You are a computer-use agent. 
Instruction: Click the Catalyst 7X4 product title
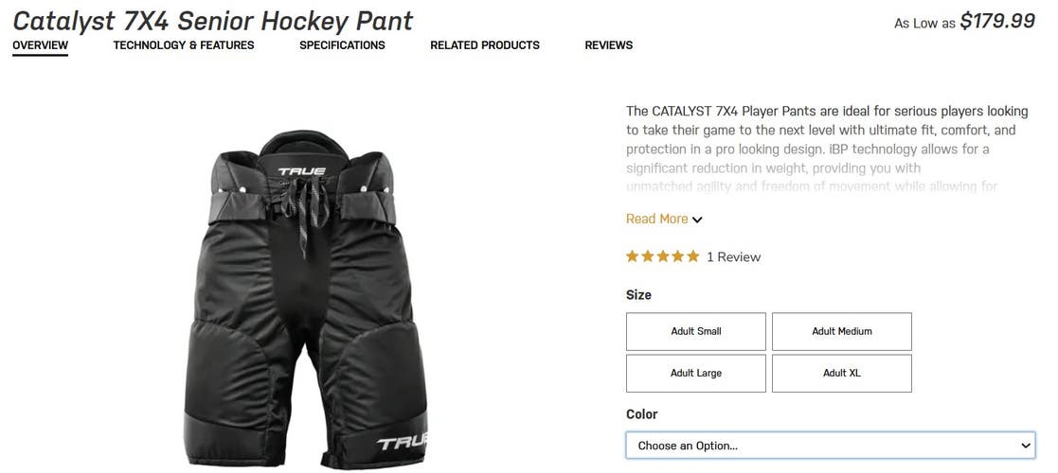[213, 21]
